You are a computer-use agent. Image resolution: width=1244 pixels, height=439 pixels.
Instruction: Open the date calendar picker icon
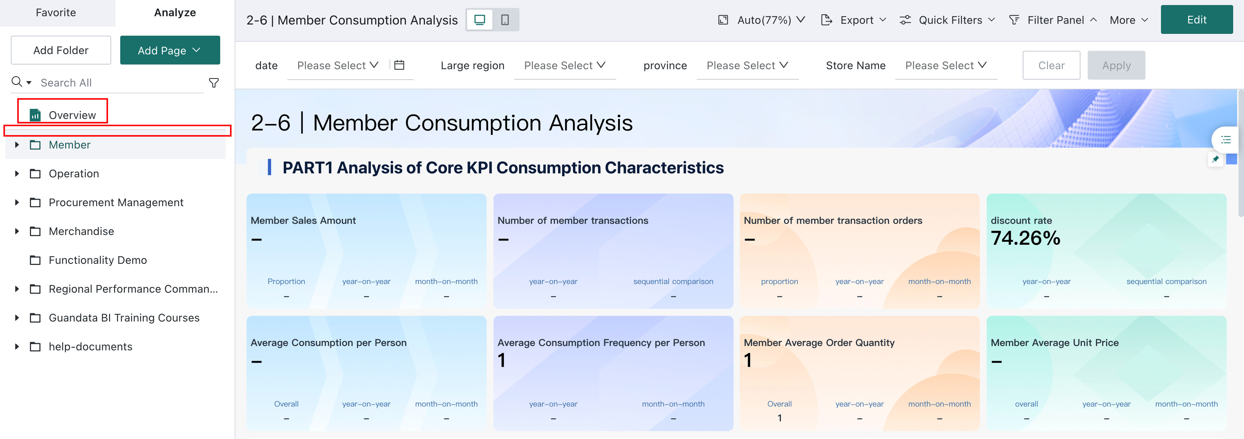click(x=399, y=65)
